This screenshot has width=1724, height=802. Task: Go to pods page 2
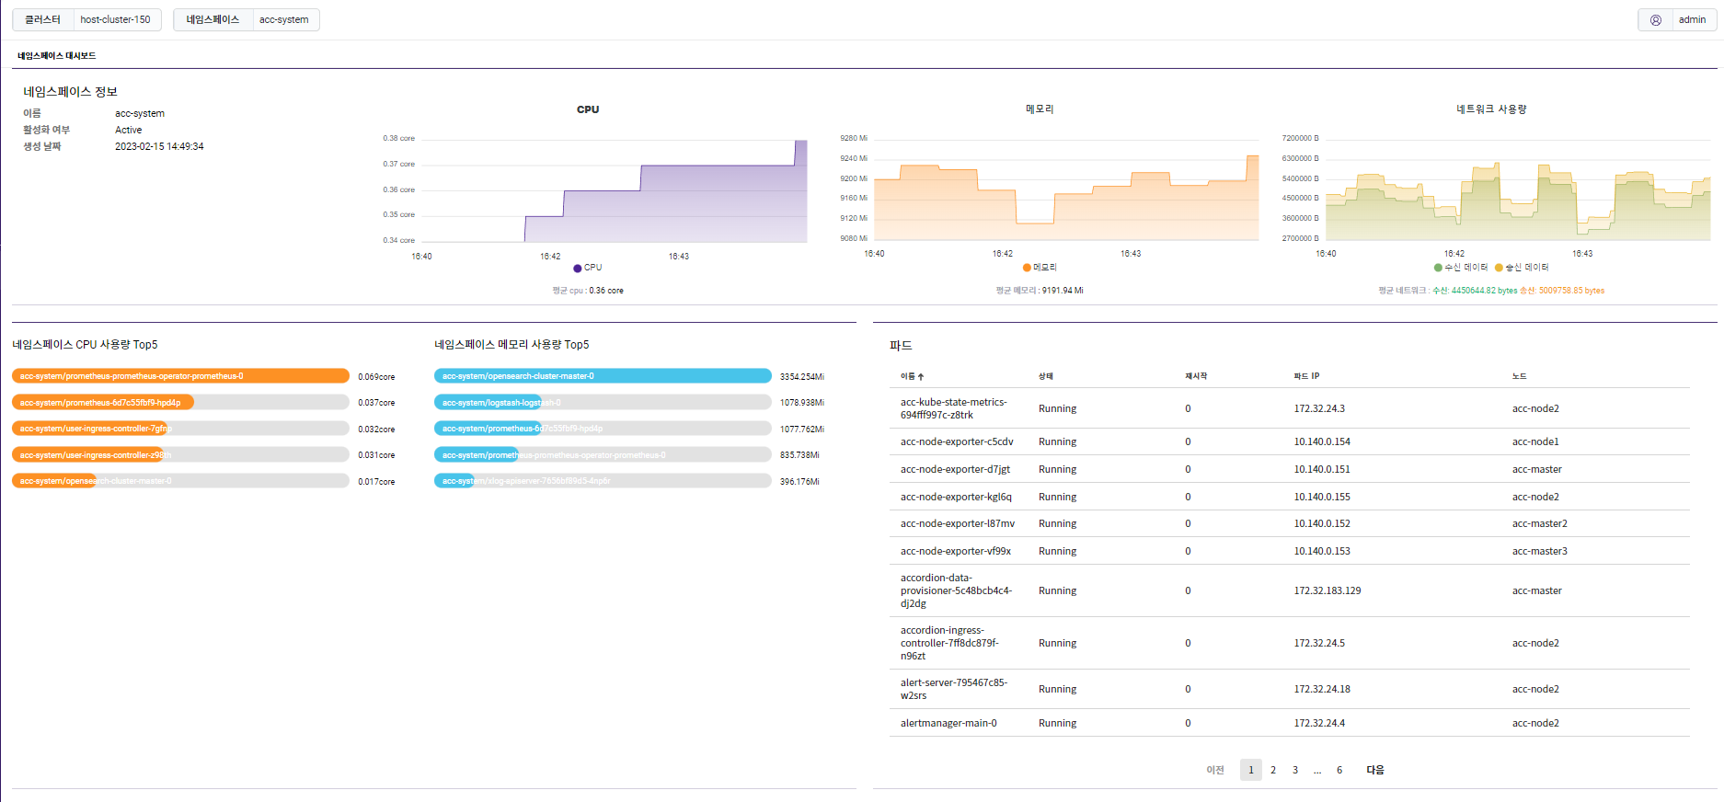pos(1273,770)
